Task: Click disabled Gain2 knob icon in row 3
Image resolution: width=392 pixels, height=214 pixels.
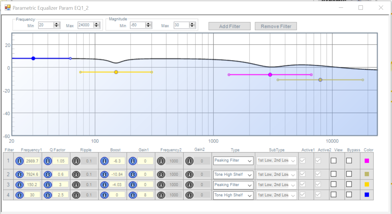Action: pyautogui.click(x=189, y=185)
